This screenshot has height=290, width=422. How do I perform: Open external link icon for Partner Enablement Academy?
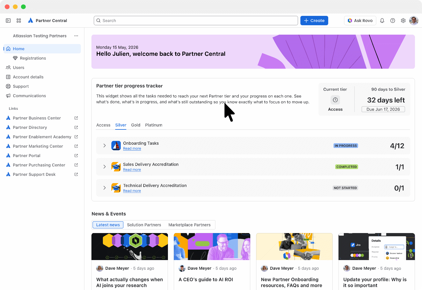click(76, 137)
